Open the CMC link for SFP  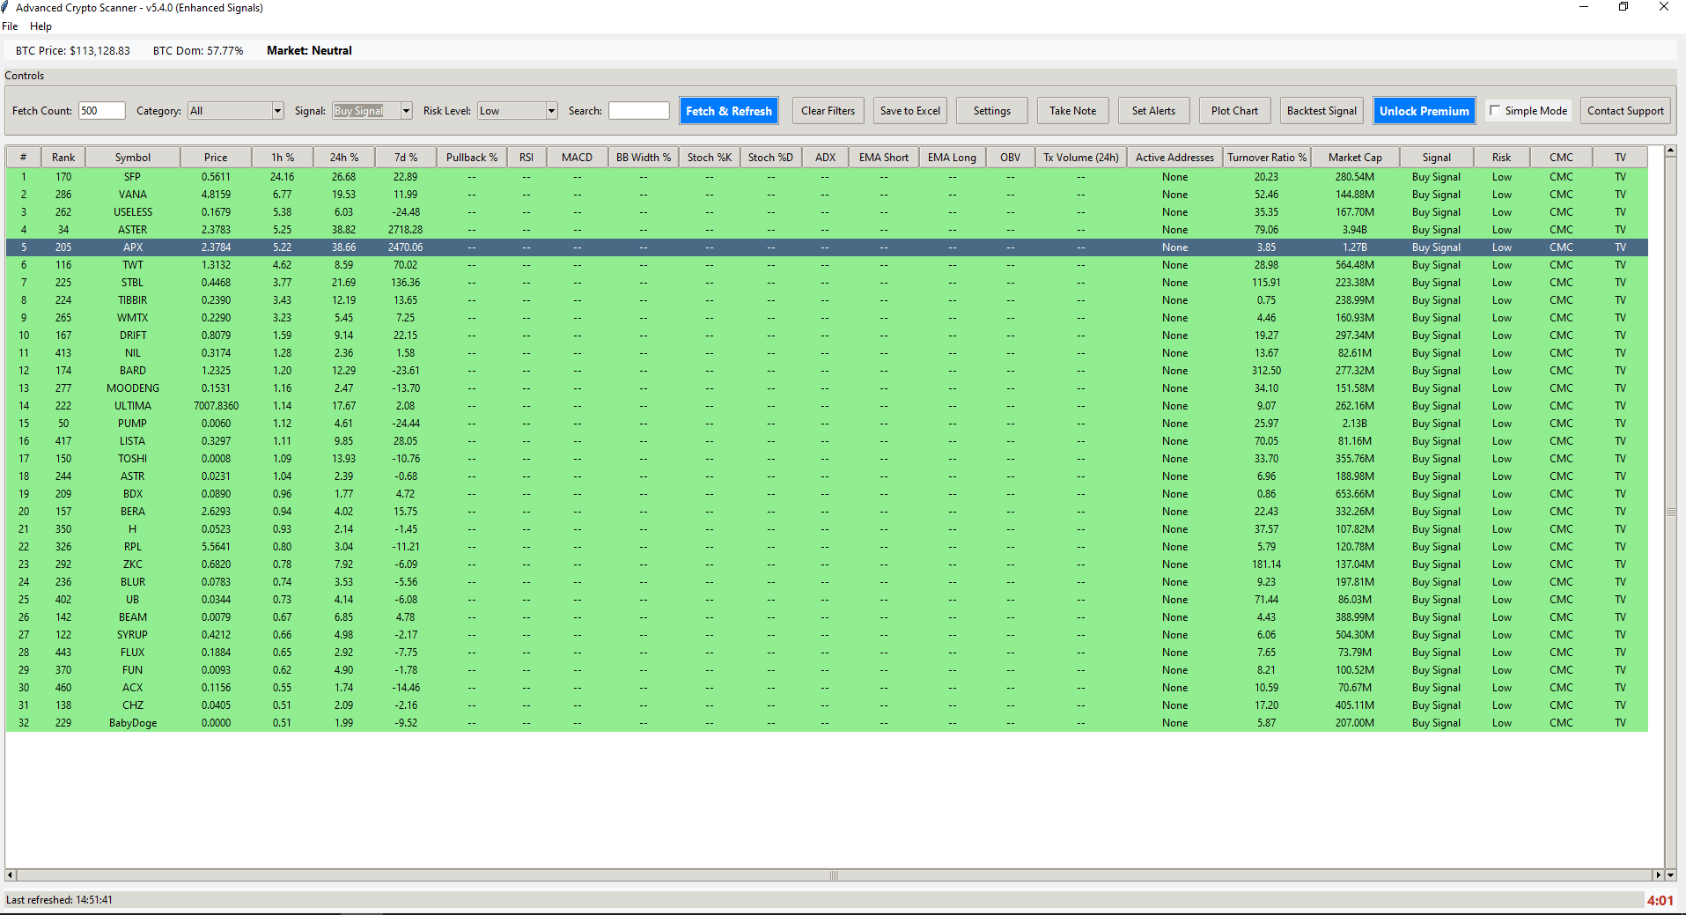[1560, 176]
